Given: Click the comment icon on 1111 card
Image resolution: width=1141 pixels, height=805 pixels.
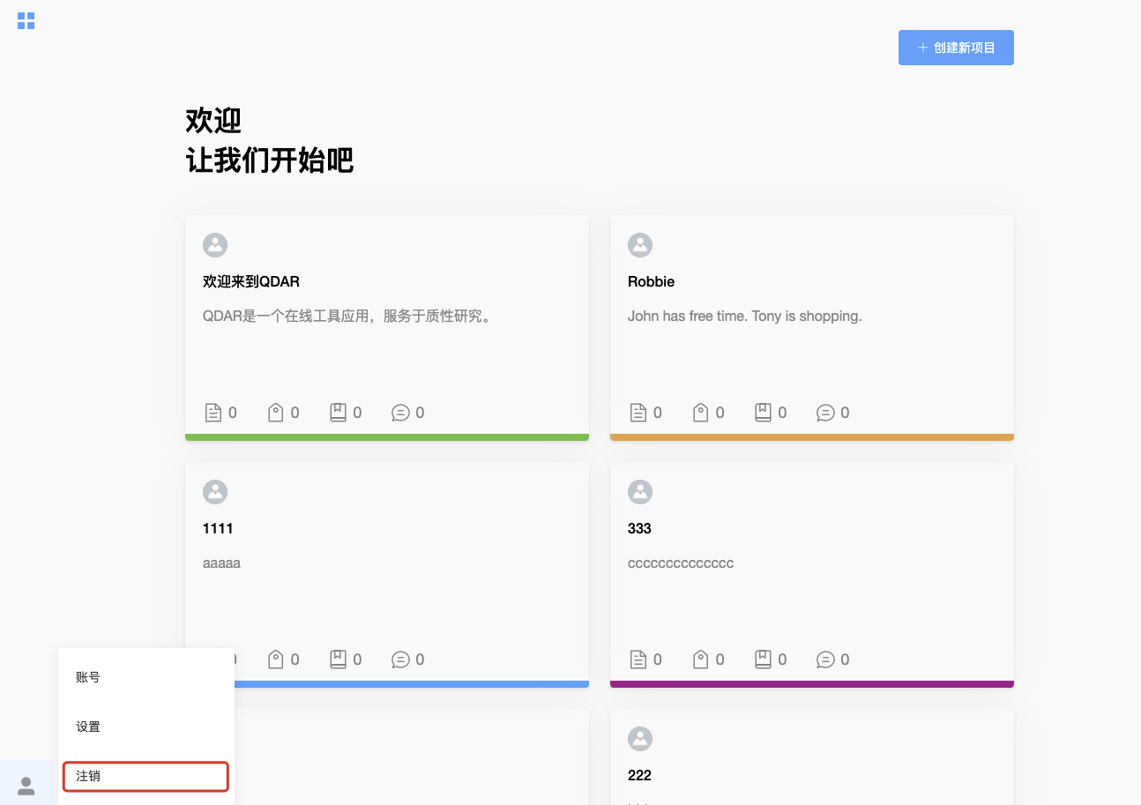Looking at the screenshot, I should point(400,660).
